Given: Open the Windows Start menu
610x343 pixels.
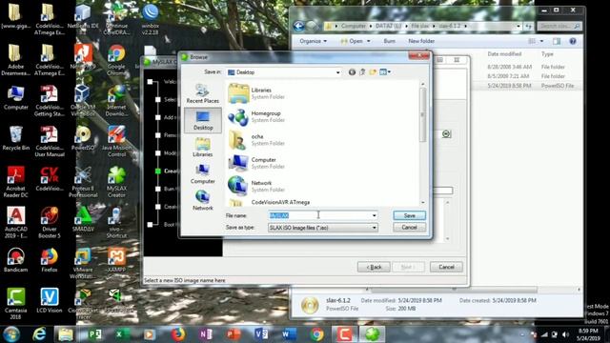Looking at the screenshot, I should coord(11,334).
